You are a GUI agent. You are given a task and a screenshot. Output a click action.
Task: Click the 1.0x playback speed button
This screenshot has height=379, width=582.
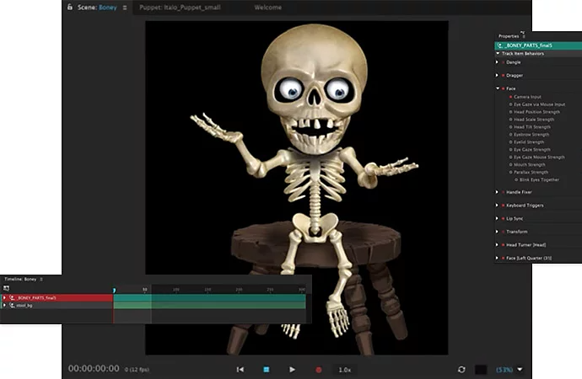click(x=345, y=369)
